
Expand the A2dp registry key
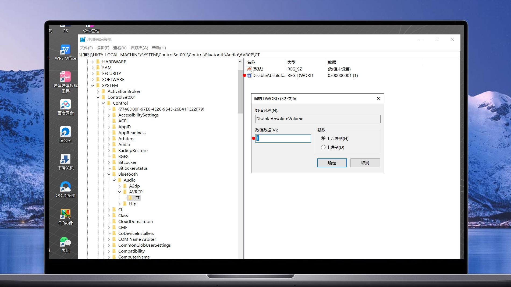(x=120, y=186)
